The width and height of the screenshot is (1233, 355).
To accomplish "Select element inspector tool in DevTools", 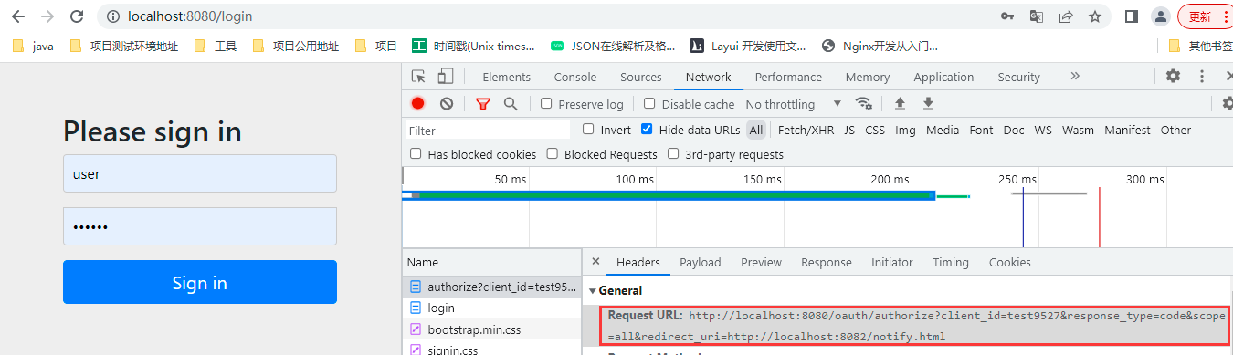I will coord(418,77).
